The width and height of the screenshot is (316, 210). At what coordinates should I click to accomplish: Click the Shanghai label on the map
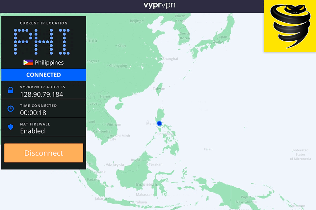click(x=170, y=59)
